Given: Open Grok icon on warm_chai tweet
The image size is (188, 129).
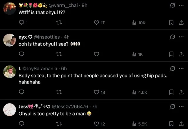Looking at the screenshot, I should [x=172, y=5].
